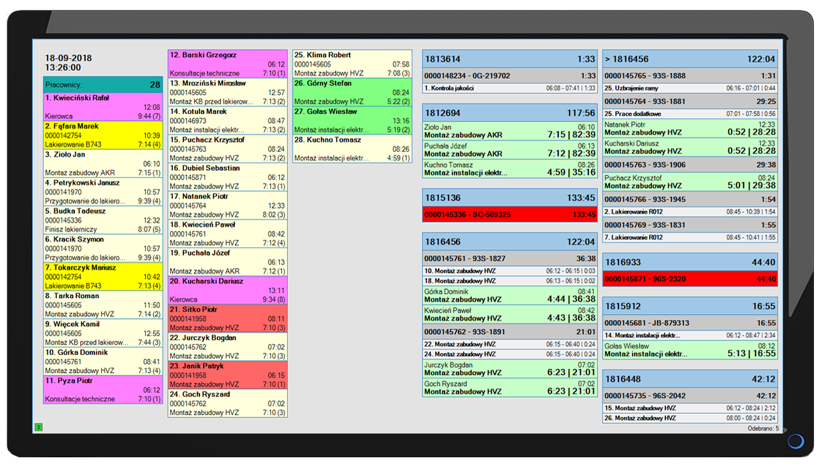The image size is (822, 468).
Task: Select yellow card 2. Fąfara Marek
Action: click(x=103, y=135)
